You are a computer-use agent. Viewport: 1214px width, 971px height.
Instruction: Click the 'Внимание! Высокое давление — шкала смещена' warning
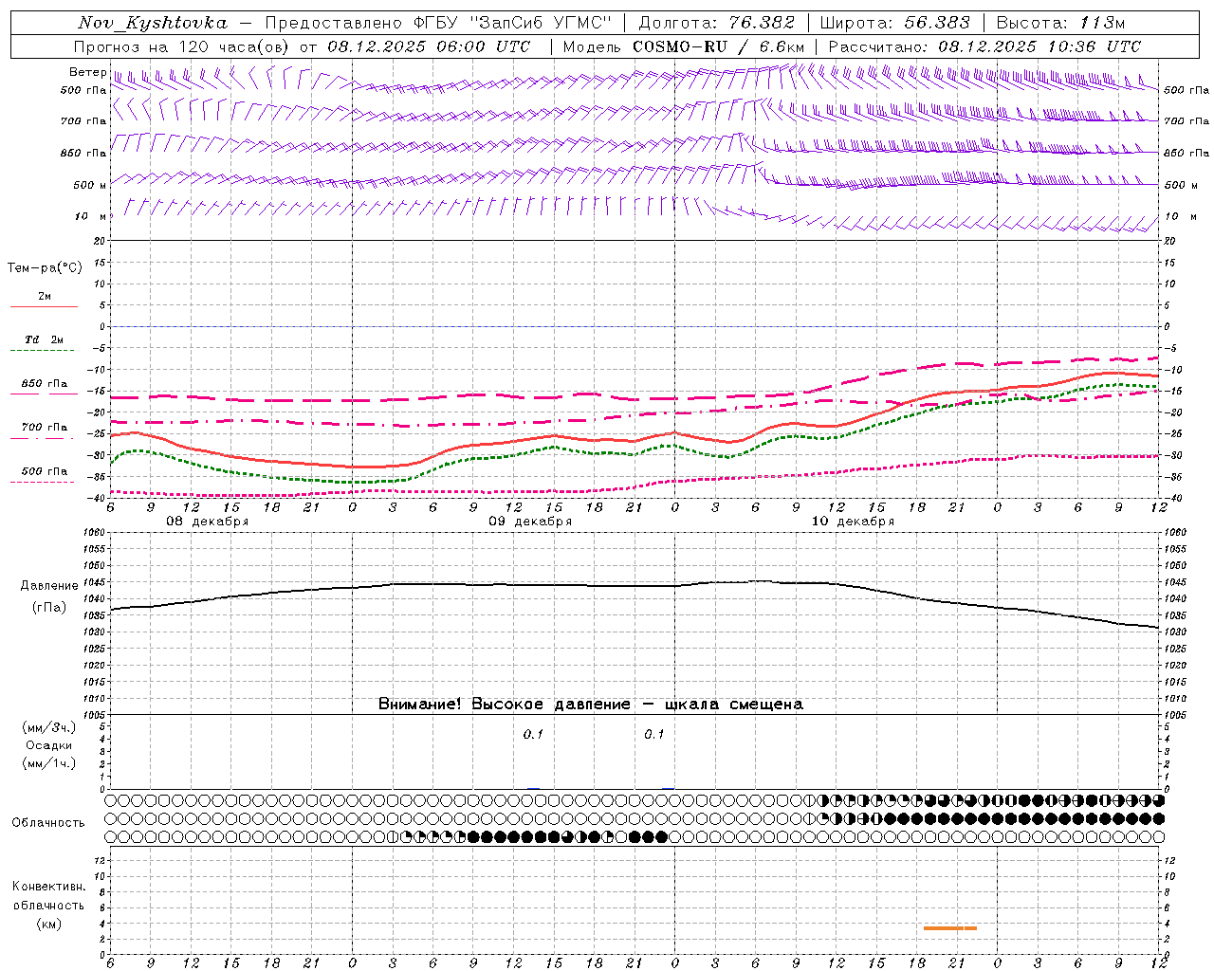(x=591, y=705)
